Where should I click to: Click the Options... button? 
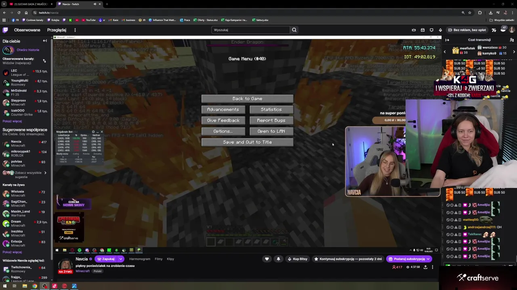223,131
